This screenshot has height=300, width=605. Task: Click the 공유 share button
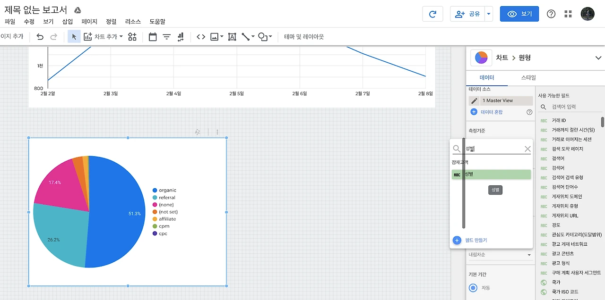467,14
